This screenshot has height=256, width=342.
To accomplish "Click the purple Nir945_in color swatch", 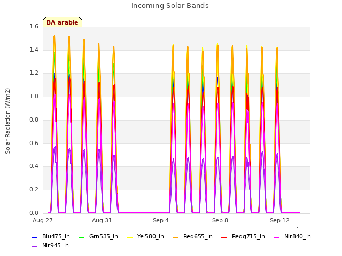I will click(x=34, y=246).
